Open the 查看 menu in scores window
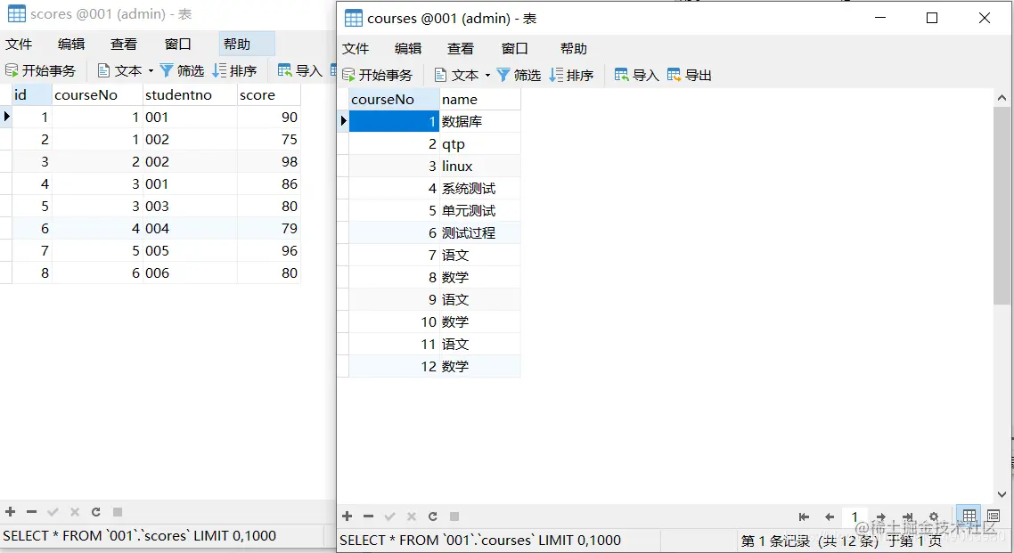 click(x=124, y=44)
